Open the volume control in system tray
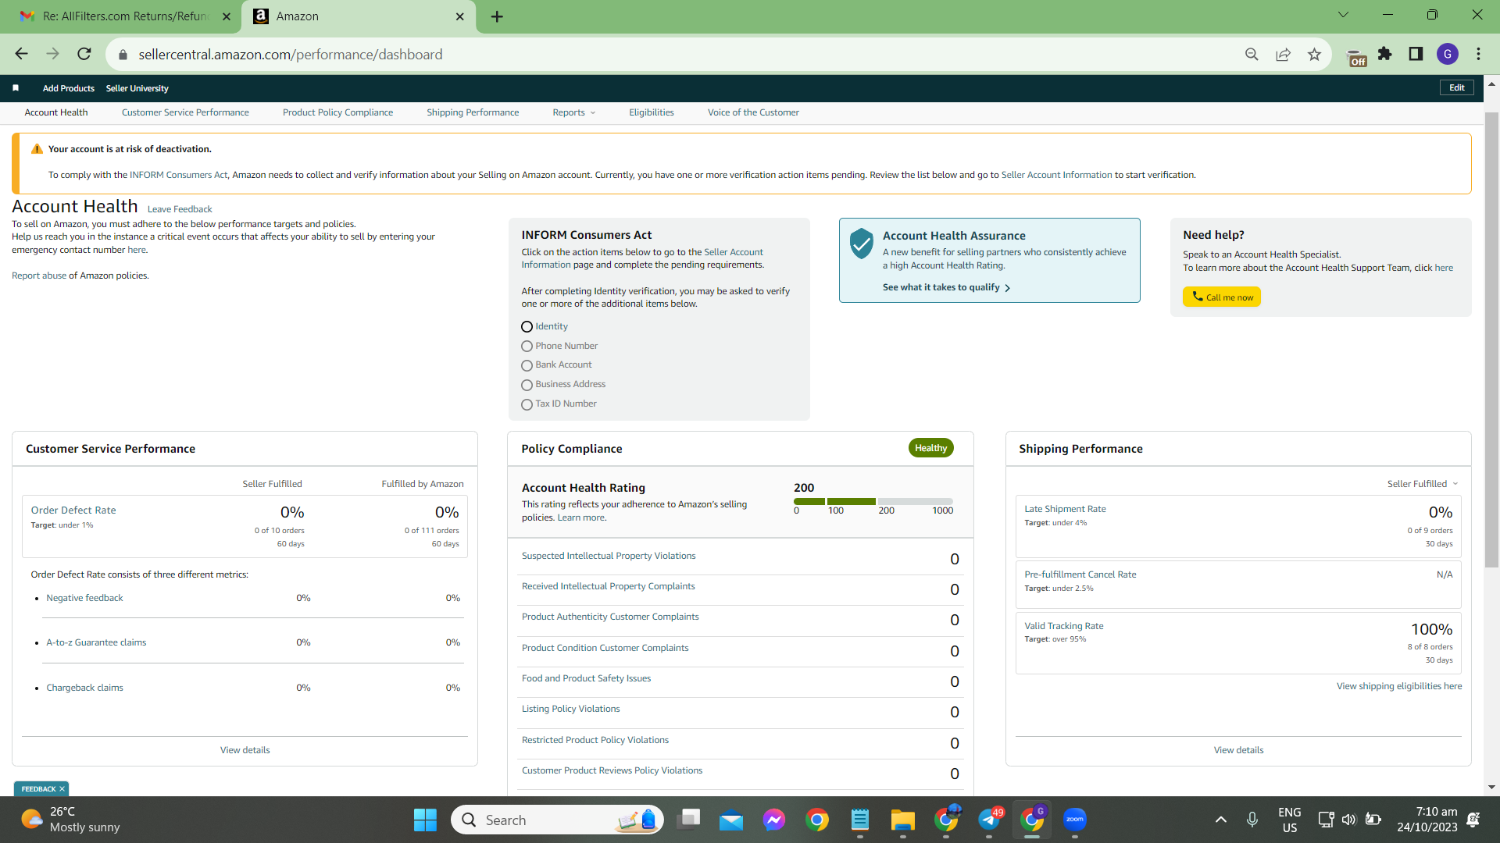 (x=1348, y=820)
